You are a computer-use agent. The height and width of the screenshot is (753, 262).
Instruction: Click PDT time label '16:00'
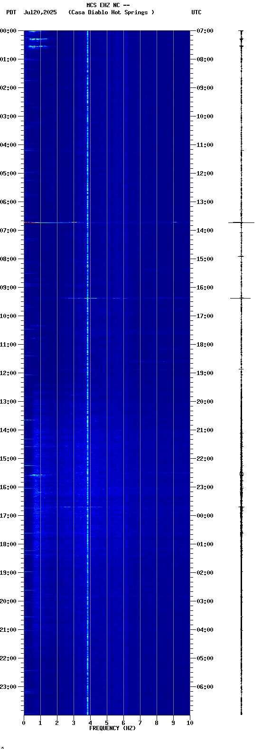point(8,487)
